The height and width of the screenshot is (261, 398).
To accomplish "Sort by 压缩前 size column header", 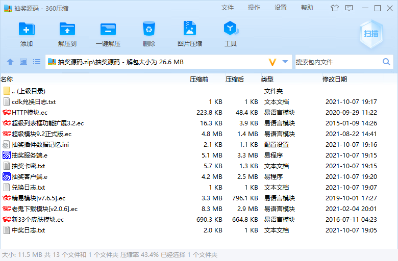I will (199, 80).
